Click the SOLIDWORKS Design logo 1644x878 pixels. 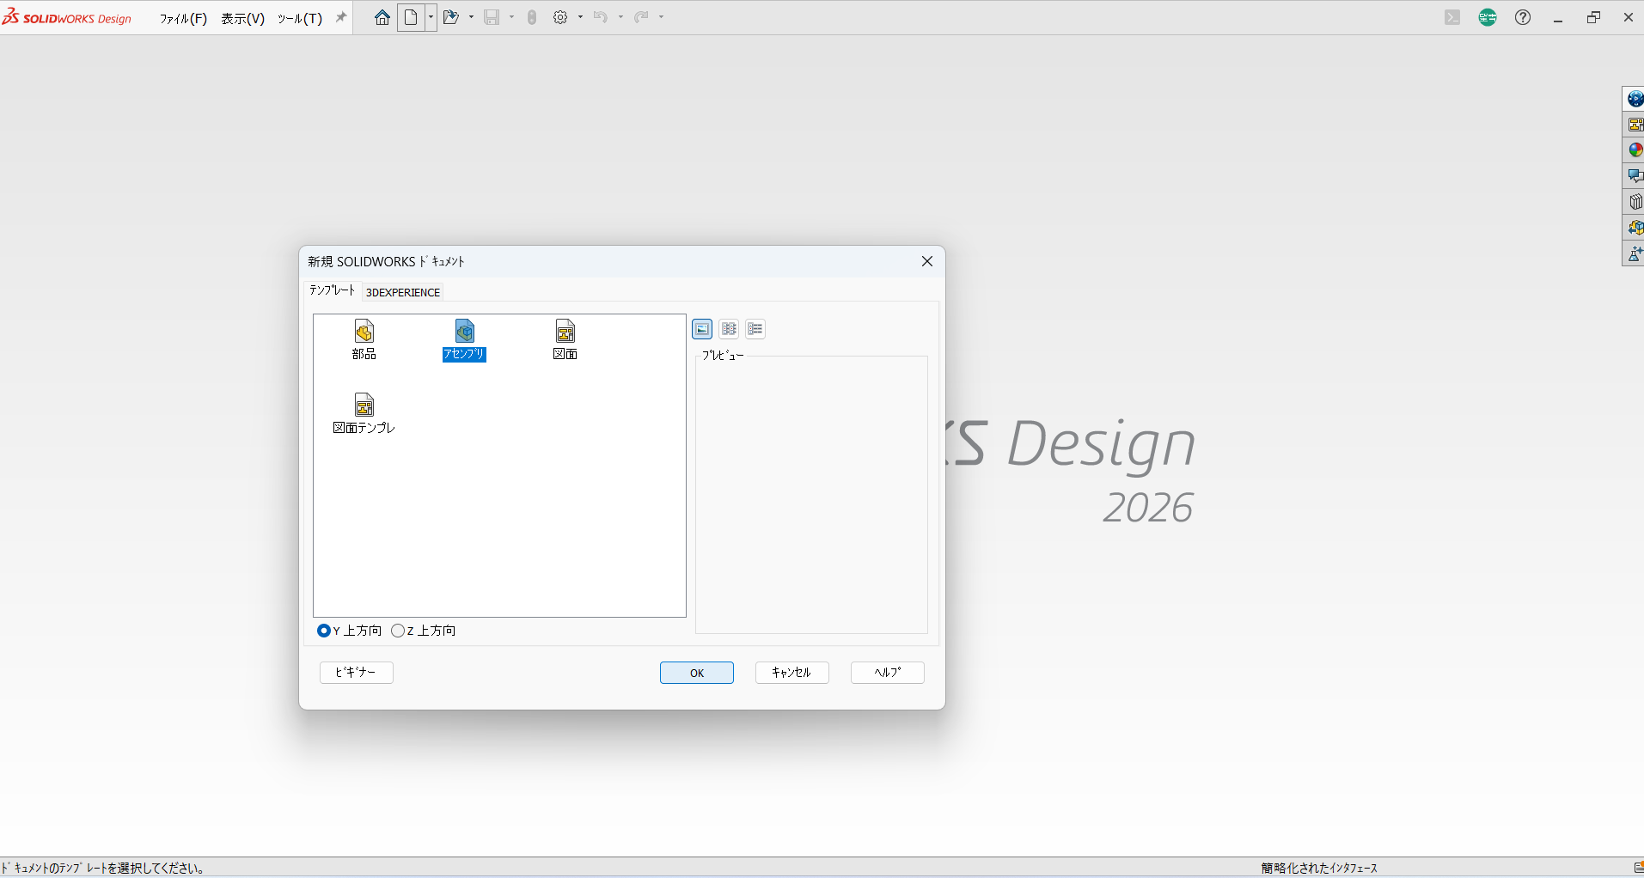pyautogui.click(x=67, y=17)
